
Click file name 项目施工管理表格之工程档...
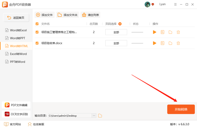tap(59, 32)
